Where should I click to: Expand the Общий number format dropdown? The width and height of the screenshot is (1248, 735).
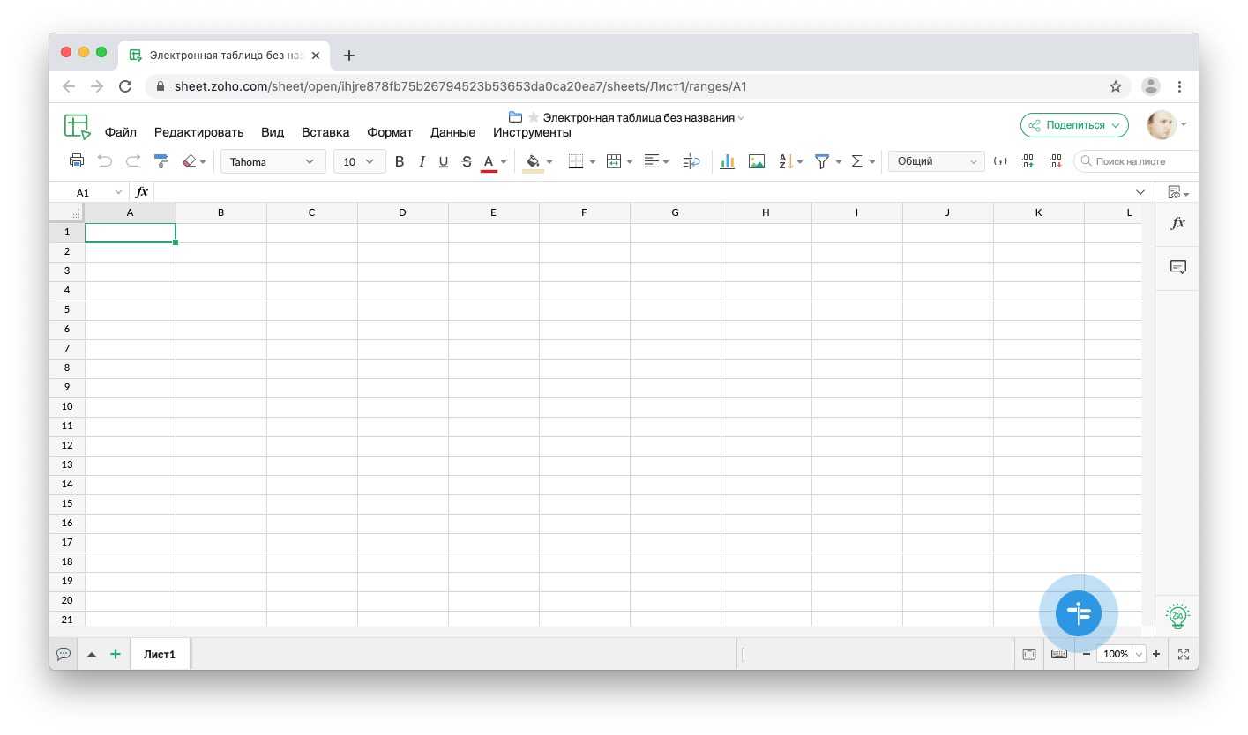tap(936, 161)
